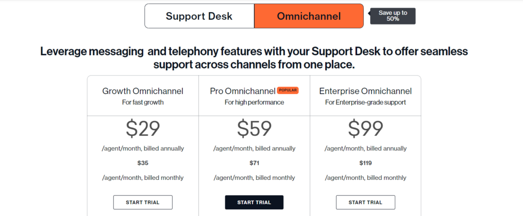The image size is (523, 216).
Task: Start trial for Enterprise Omnichannel plan
Action: tap(365, 202)
